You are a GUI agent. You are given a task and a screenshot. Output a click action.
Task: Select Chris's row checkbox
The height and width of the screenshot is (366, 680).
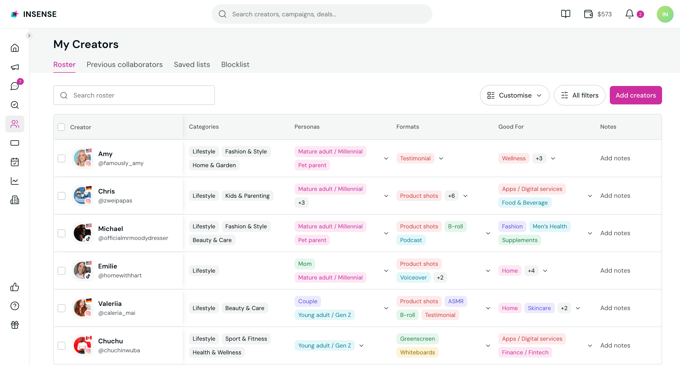tap(62, 196)
